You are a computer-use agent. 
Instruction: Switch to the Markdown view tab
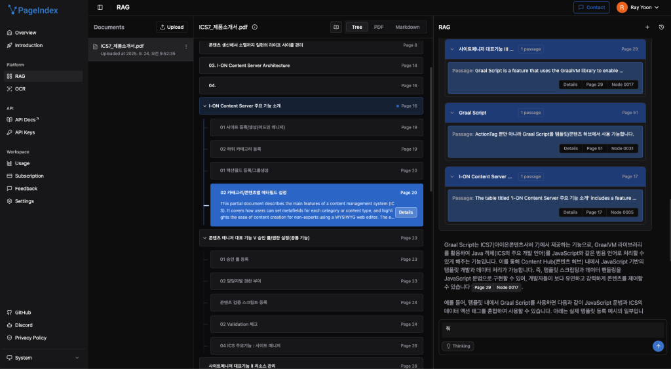[407, 27]
